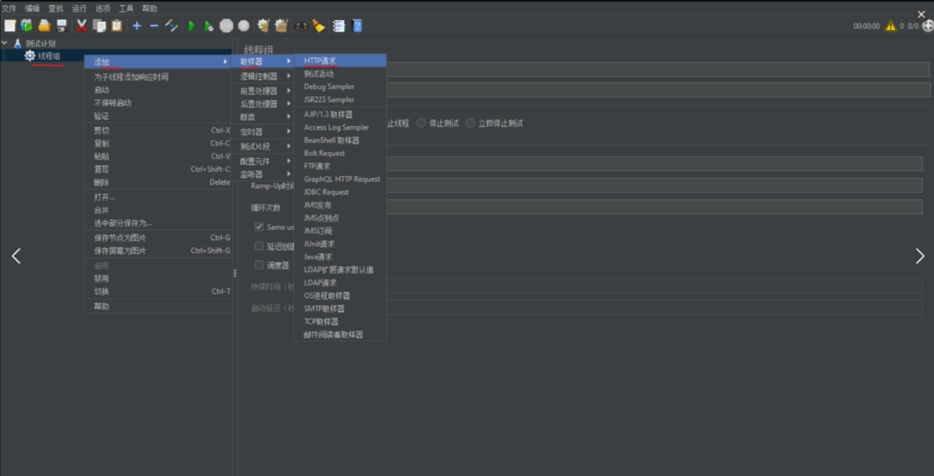Image resolution: width=934 pixels, height=476 pixels.
Task: Click the blue plus Expand All icon
Action: point(136,26)
